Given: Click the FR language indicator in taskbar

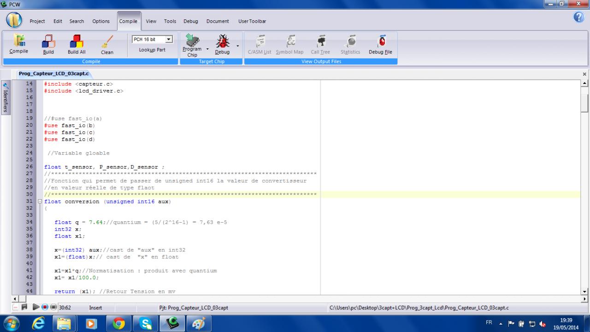Looking at the screenshot, I should 490,323.
